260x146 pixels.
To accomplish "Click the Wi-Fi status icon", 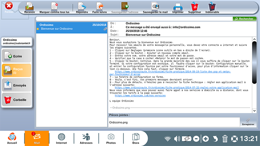I will (x=168, y=139).
